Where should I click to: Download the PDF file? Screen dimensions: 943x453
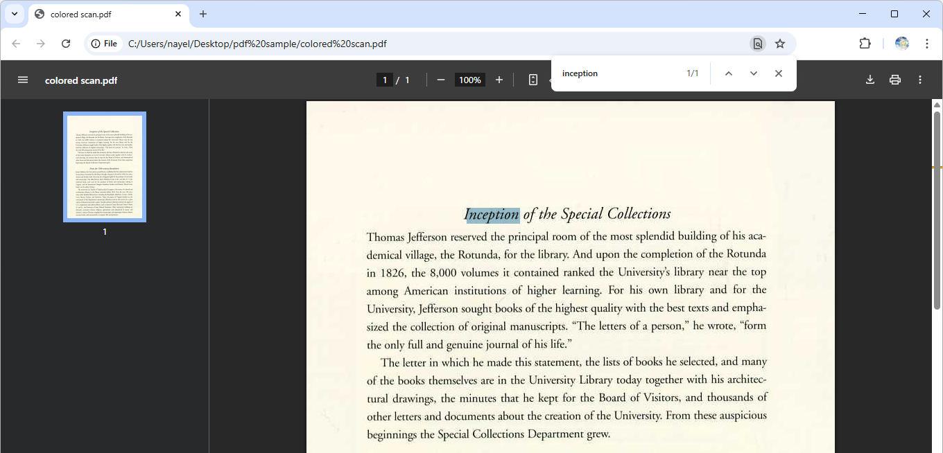(870, 80)
